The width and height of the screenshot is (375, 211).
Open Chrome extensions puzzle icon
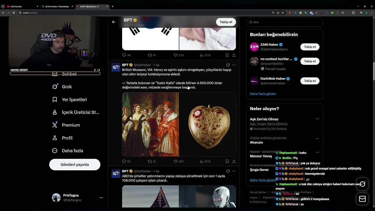coord(353,13)
